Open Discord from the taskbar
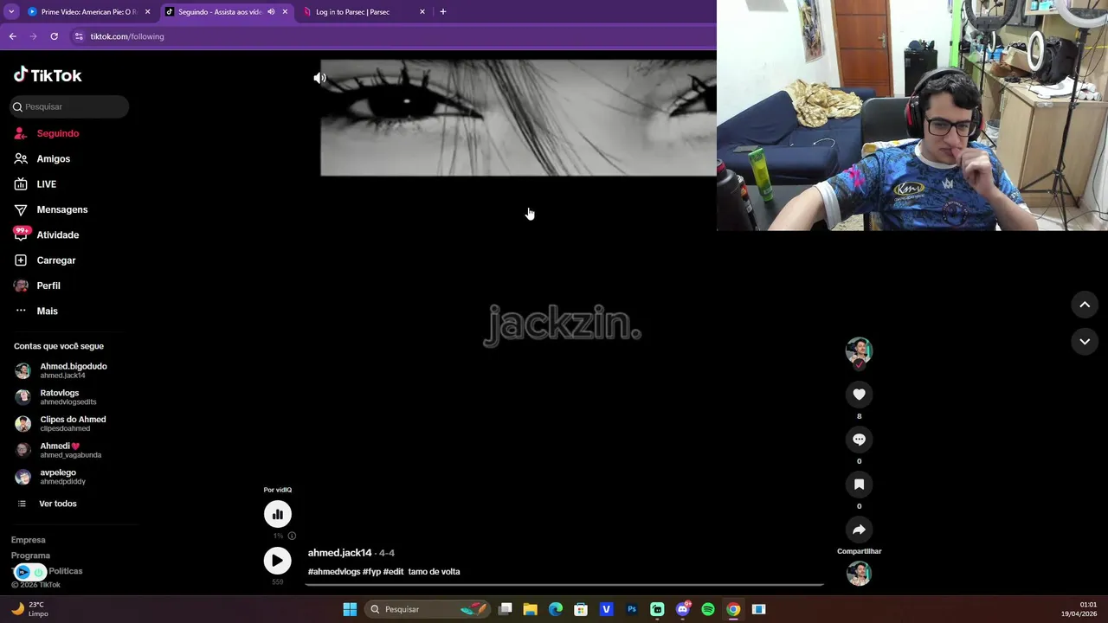Viewport: 1108px width, 623px height. tap(683, 609)
